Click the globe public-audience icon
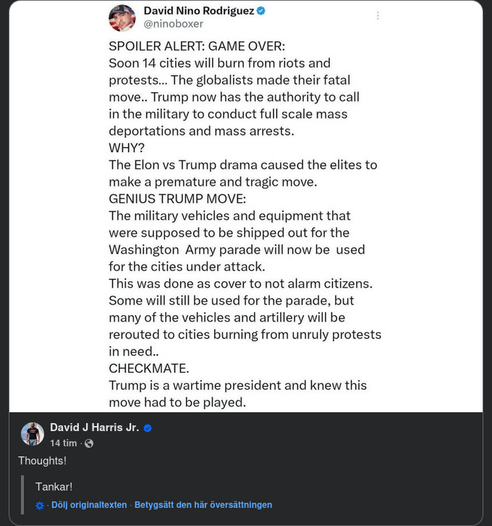Screen dimensions: 492x526 pos(89,443)
